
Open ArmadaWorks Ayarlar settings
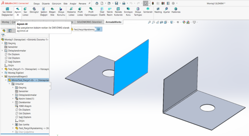166,10
